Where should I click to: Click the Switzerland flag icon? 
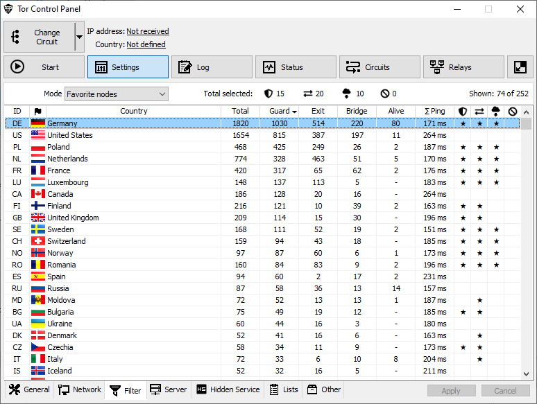pos(38,241)
